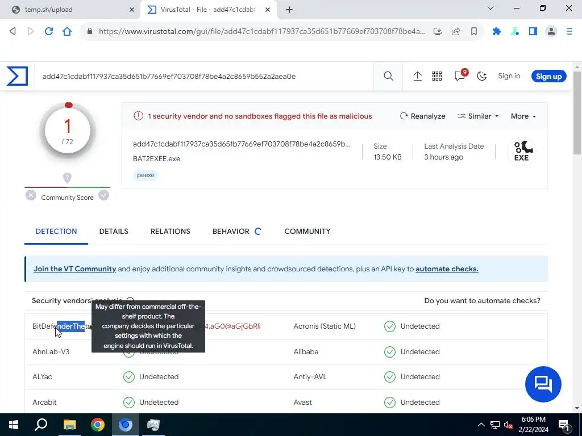The width and height of the screenshot is (582, 436).
Task: Open the browser main menu icon
Action: pyautogui.click(x=569, y=32)
